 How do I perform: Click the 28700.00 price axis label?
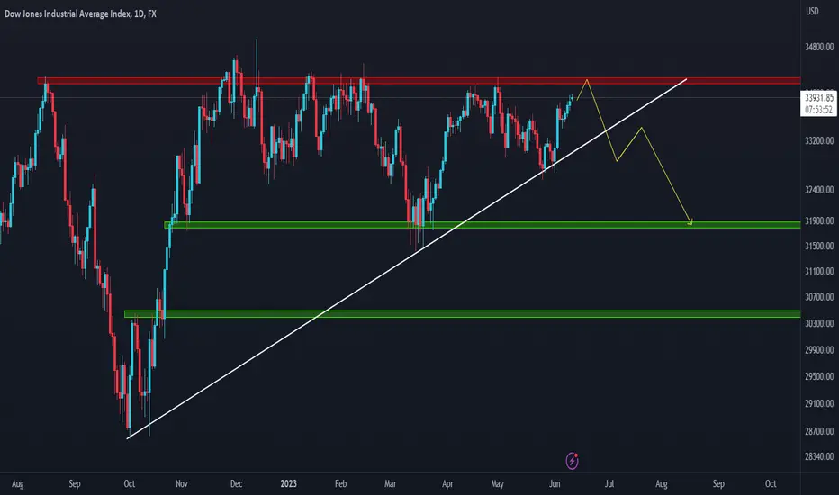point(819,431)
